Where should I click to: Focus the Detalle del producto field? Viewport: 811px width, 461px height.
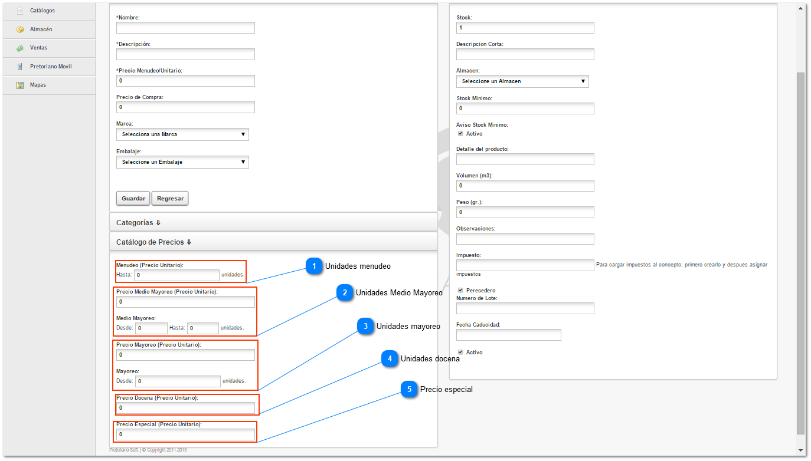tap(525, 159)
